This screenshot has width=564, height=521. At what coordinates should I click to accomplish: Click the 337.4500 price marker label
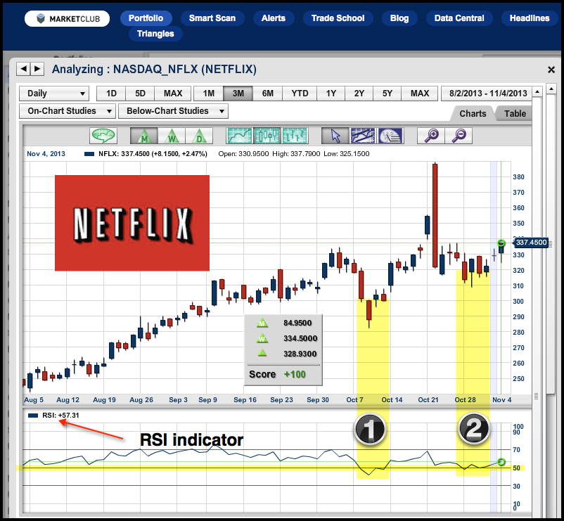[531, 243]
